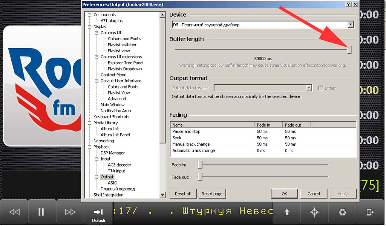
Task: Open Keyboard Shortcuts preferences page
Action: pos(111,117)
